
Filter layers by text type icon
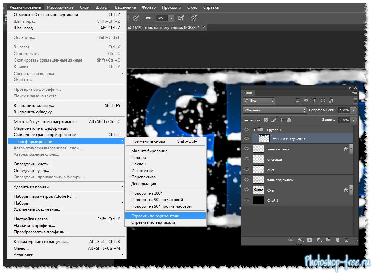314,101
